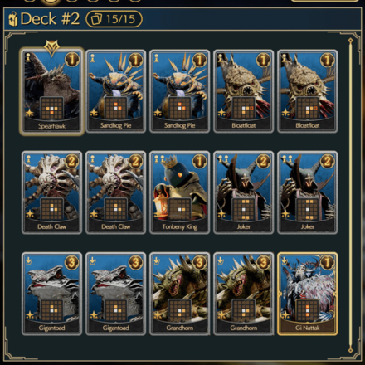The width and height of the screenshot is (365, 365).
Task: Click the rank 1 badge on Tonberry King
Action: pyautogui.click(x=199, y=161)
